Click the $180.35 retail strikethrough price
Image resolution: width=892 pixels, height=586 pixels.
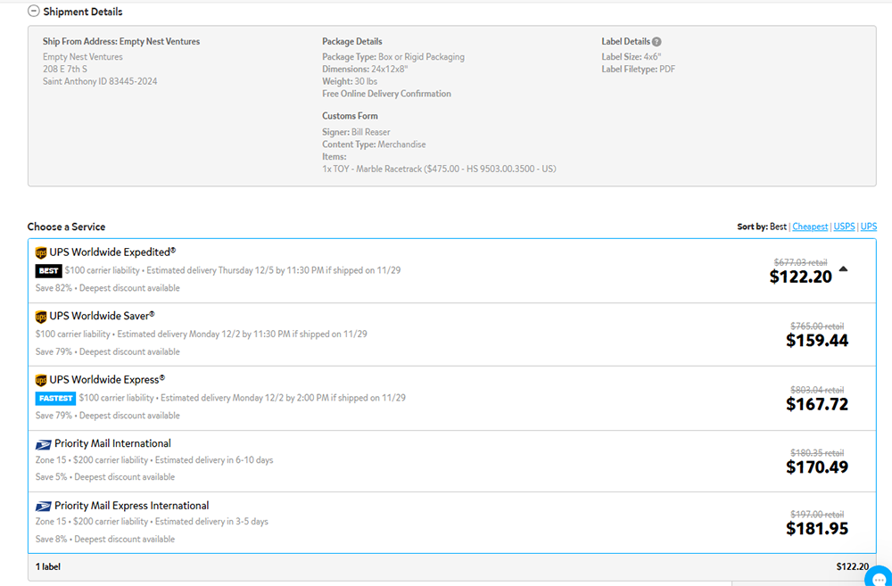pyautogui.click(x=817, y=453)
